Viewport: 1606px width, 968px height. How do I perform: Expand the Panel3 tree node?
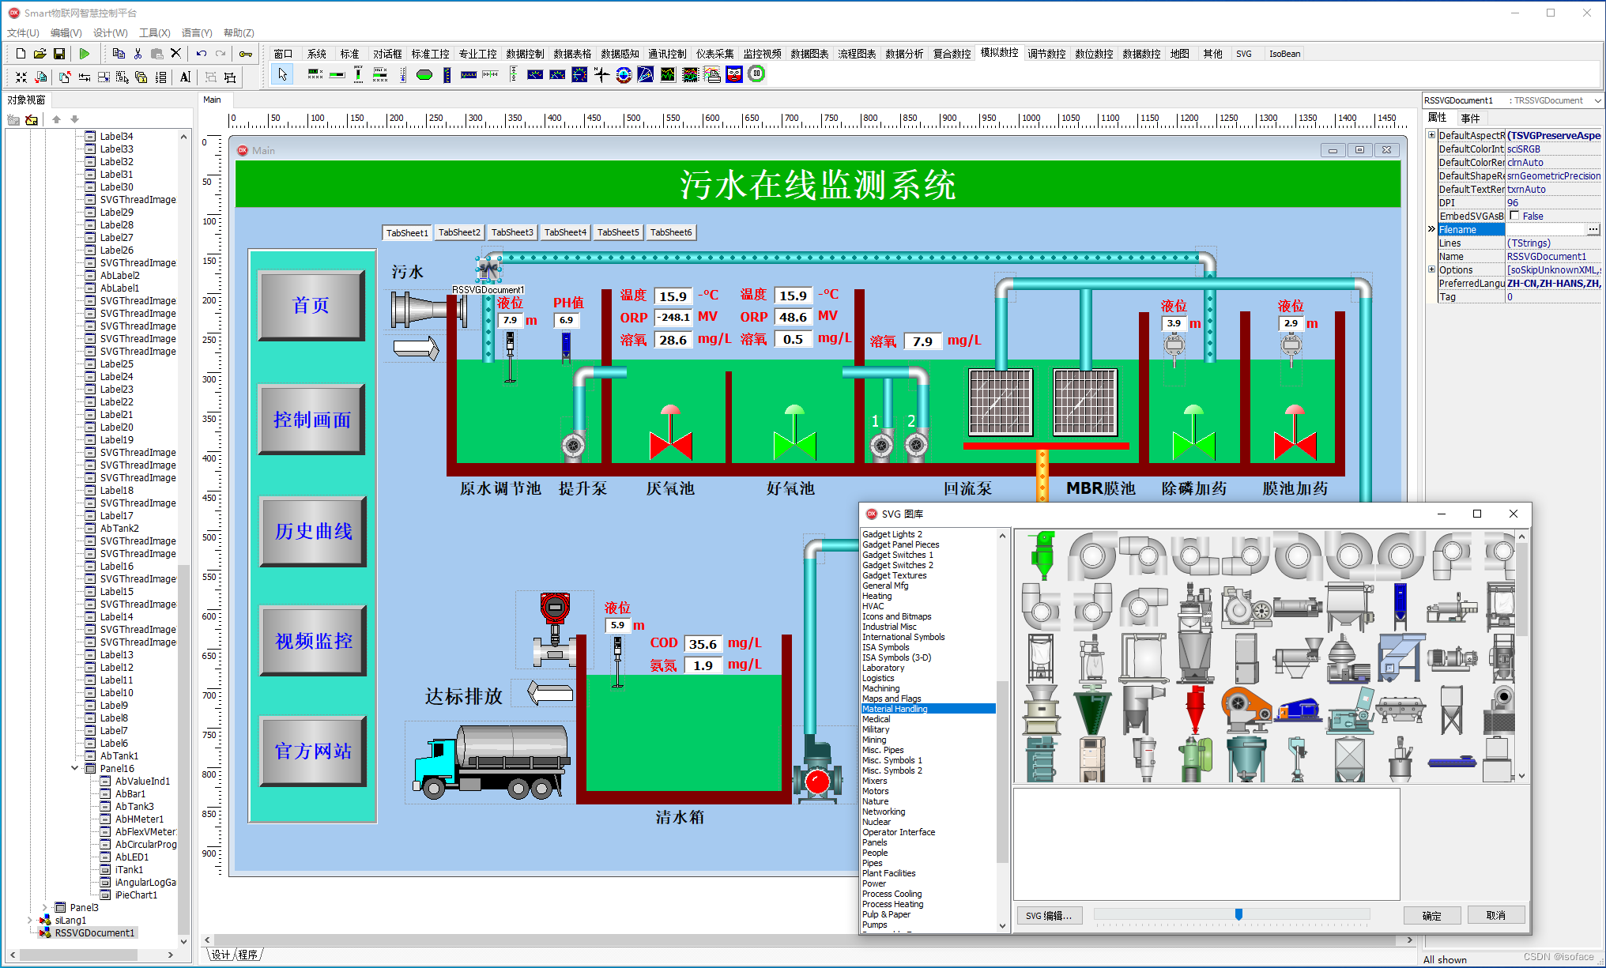point(44,907)
